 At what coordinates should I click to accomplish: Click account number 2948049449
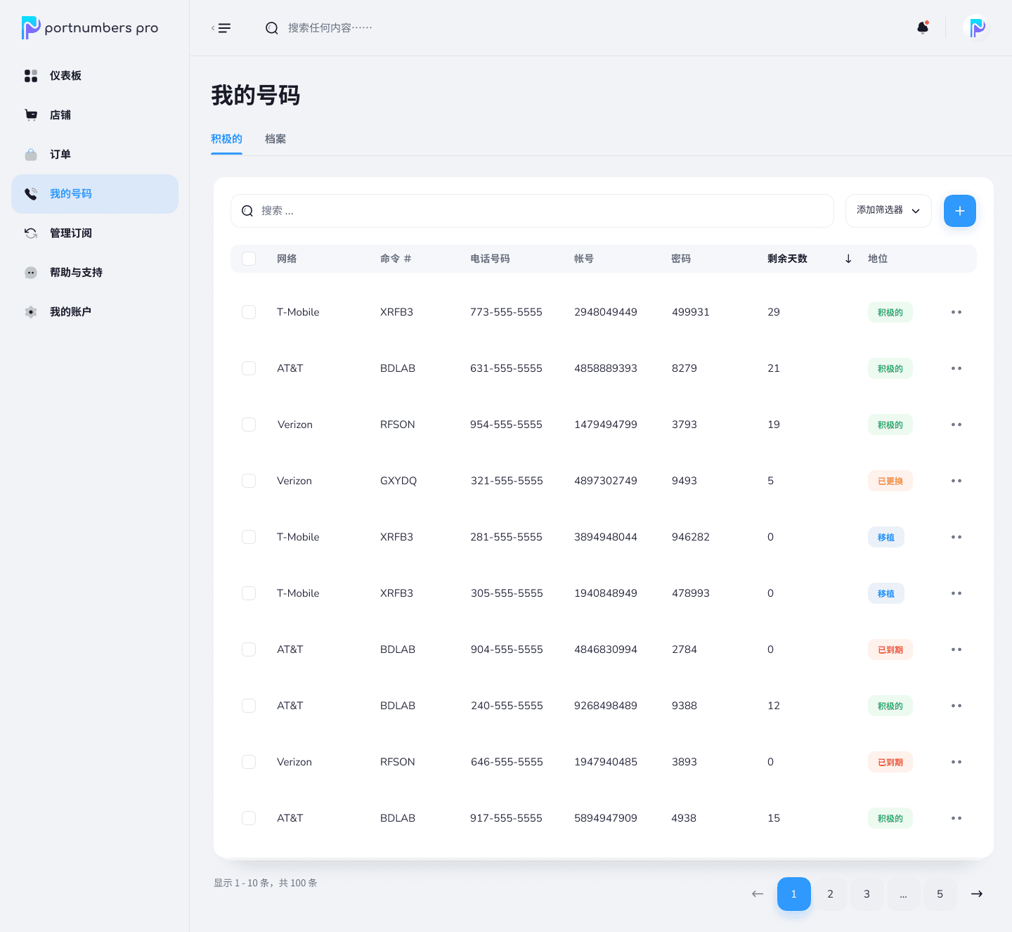point(606,312)
